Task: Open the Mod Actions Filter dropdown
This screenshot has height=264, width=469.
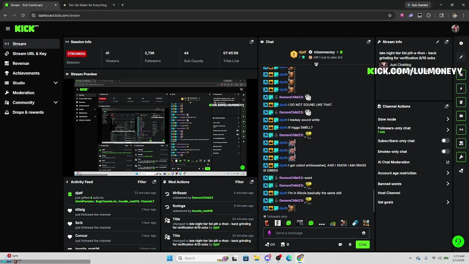Action: pyautogui.click(x=239, y=182)
